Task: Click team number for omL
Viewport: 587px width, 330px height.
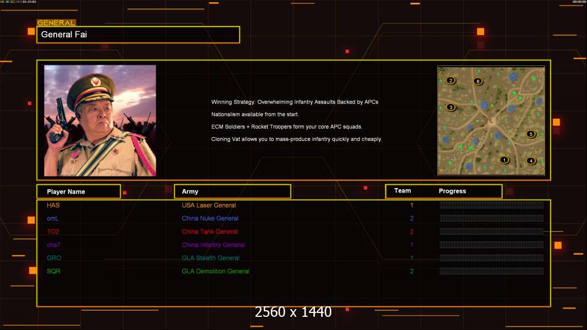Action: coord(412,218)
